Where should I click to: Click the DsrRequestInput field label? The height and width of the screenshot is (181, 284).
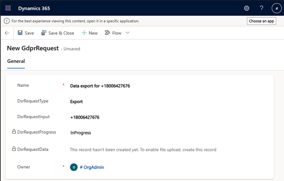pos(33,116)
